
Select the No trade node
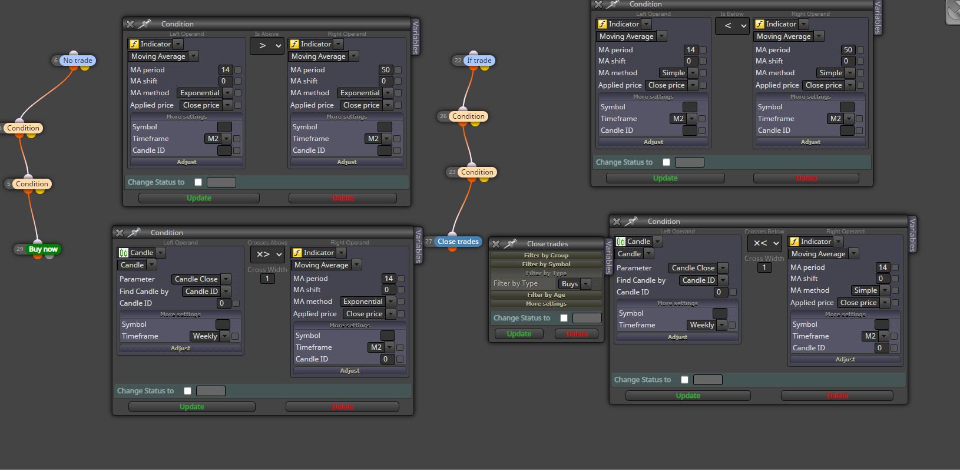[78, 61]
